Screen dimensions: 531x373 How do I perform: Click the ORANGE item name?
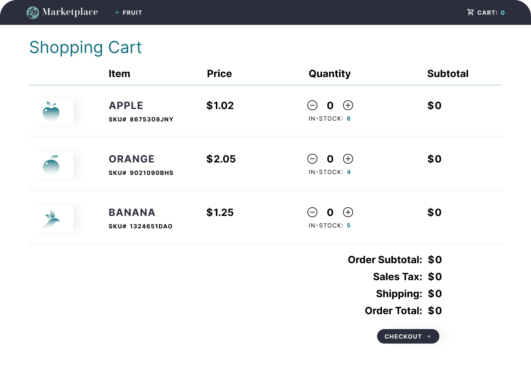[132, 159]
